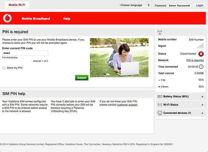Image resolution: width=208 pixels, height=152 pixels.
Task: Click the upload arrow icon next to Up
Action: 159,80
